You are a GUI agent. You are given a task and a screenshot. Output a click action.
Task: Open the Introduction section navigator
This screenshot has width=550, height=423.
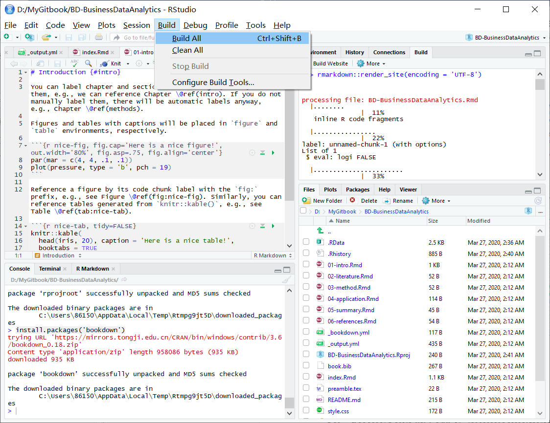[x=58, y=255]
